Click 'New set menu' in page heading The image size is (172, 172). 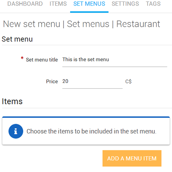click(x=32, y=24)
